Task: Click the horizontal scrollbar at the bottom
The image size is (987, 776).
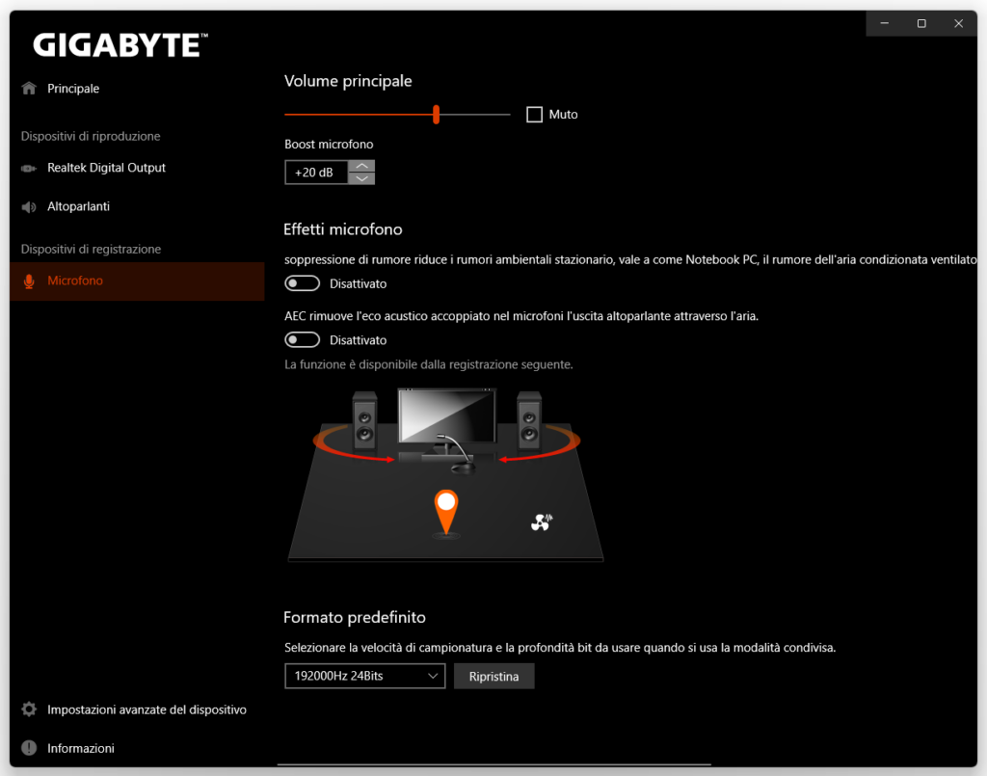Action: 494,764
